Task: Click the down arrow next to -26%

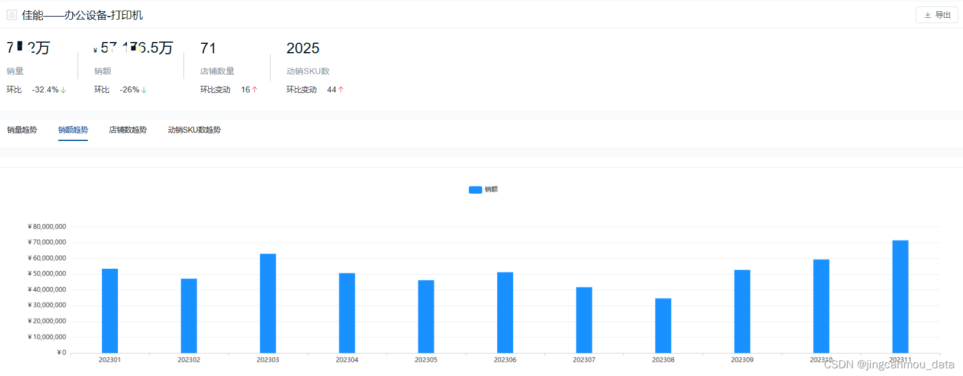Action: point(144,90)
